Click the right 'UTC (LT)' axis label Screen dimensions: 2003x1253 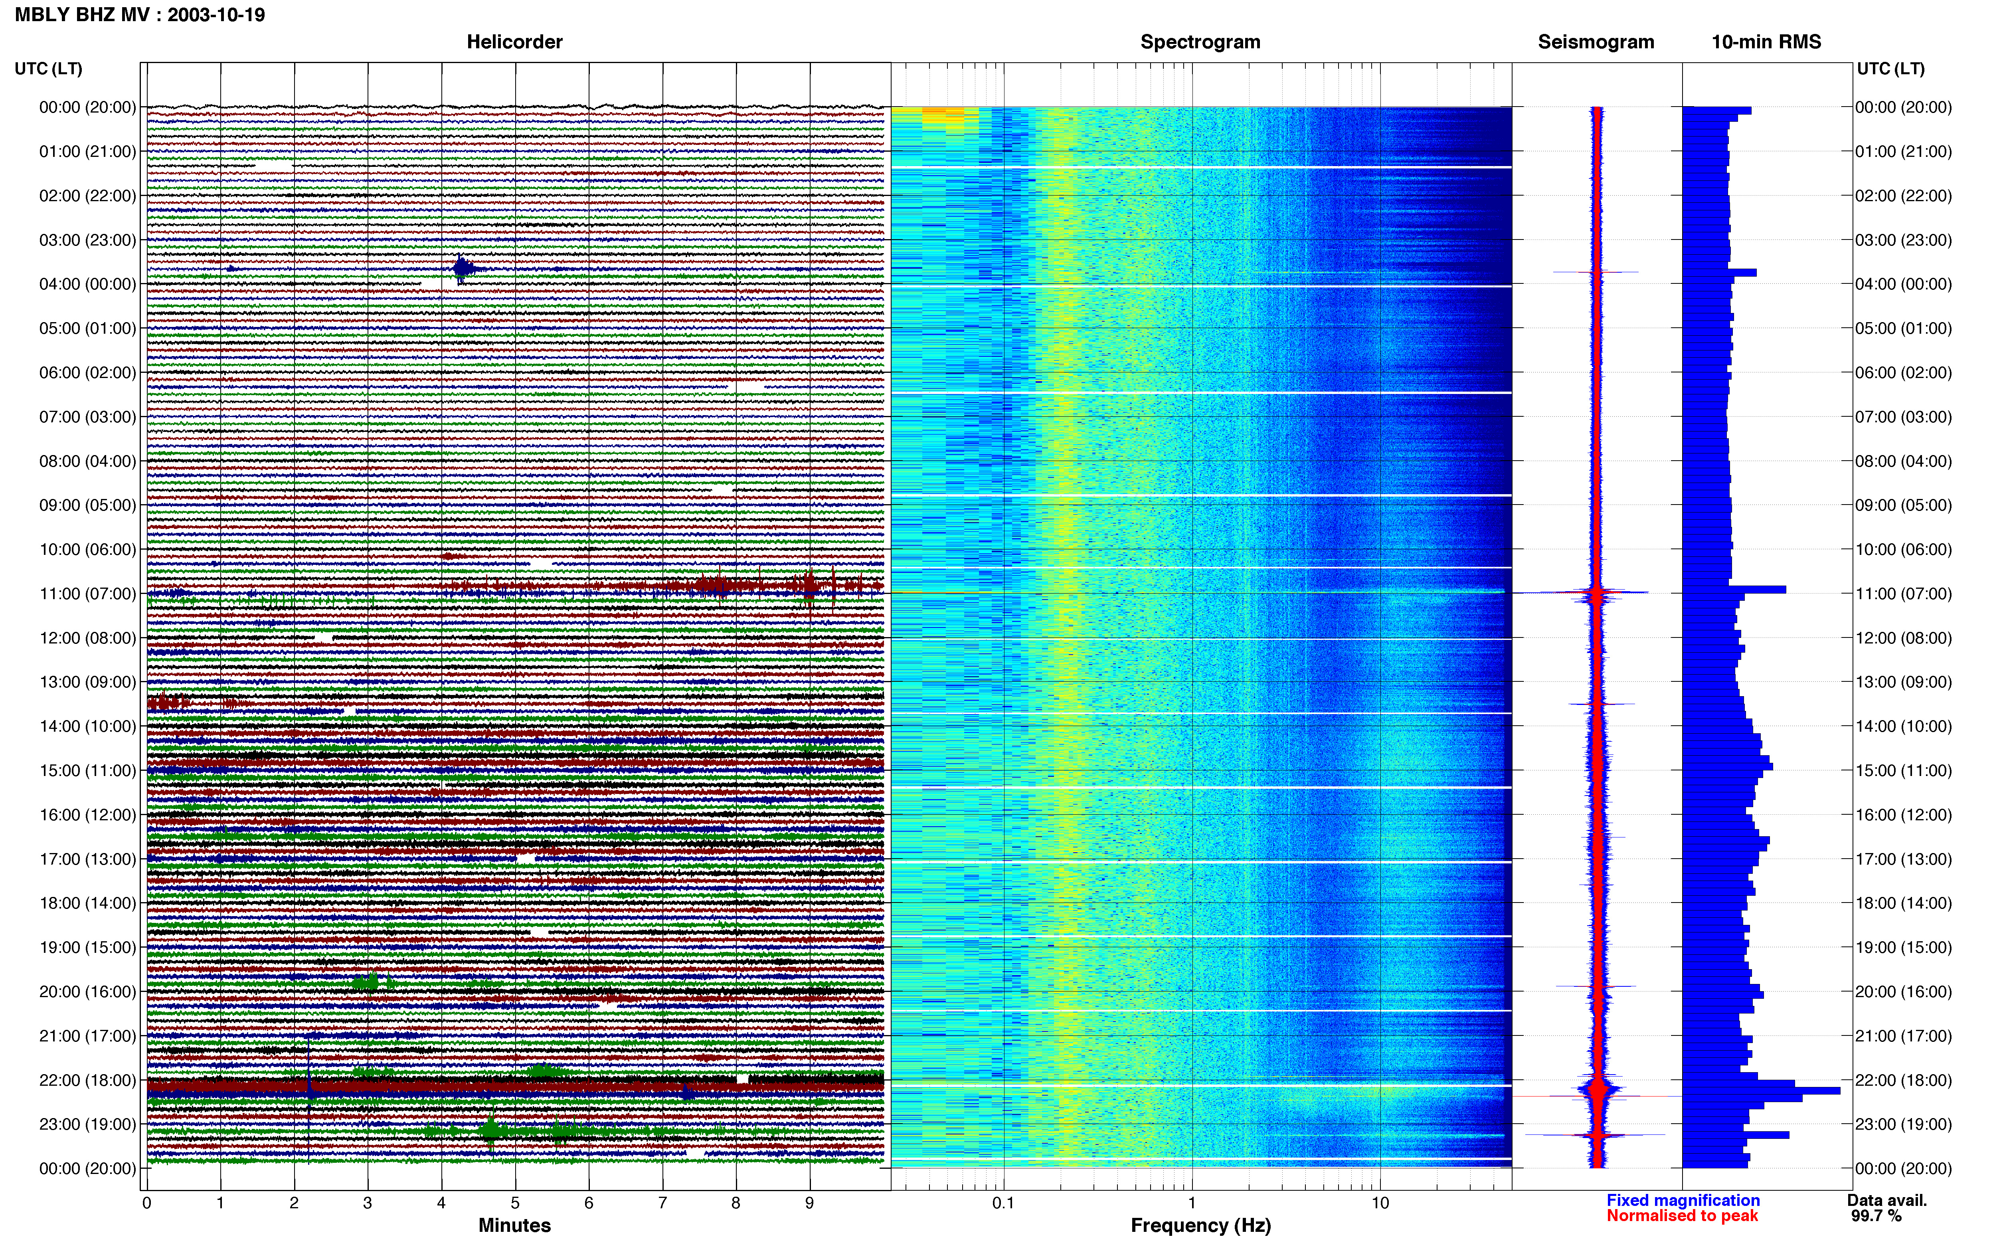(1890, 69)
